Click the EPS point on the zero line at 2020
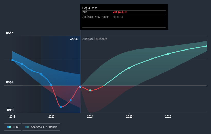Screen dimensions: 211x134 click(51, 85)
